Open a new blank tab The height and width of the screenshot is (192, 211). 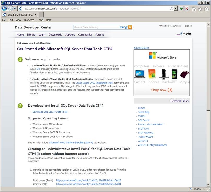pos(41,15)
